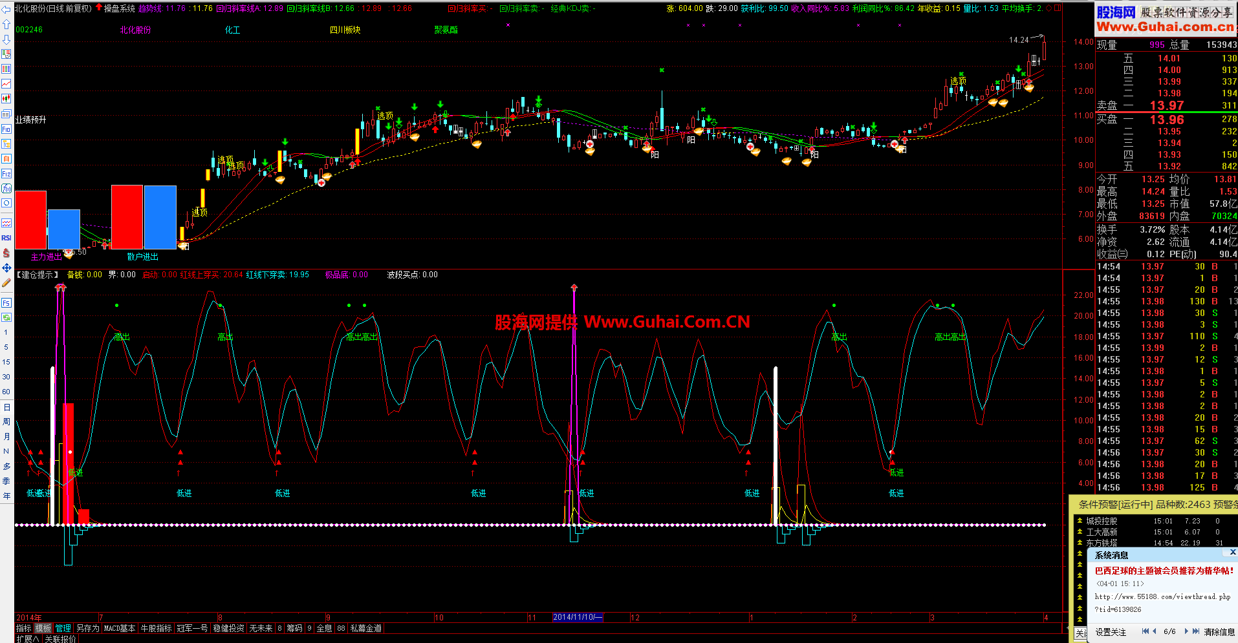1238x643 pixels.
Task: Click the up arrow icon in sidebar
Action: 6,24
